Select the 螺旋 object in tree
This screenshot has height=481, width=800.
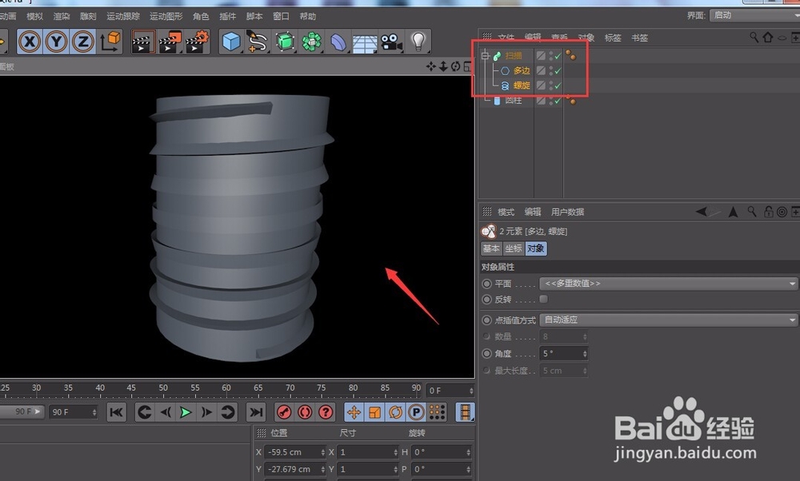pyautogui.click(x=522, y=85)
